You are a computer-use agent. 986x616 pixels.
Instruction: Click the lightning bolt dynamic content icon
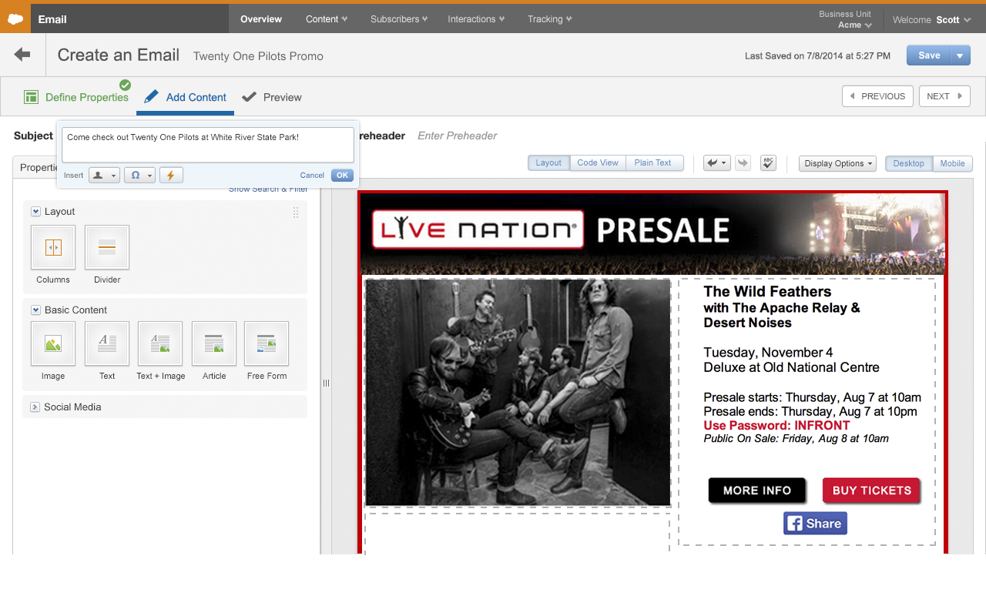coord(171,176)
